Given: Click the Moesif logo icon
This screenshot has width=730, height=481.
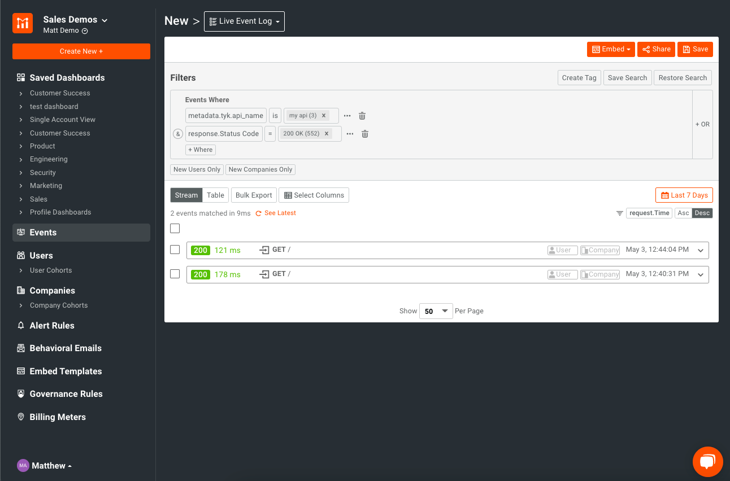Looking at the screenshot, I should [x=23, y=24].
